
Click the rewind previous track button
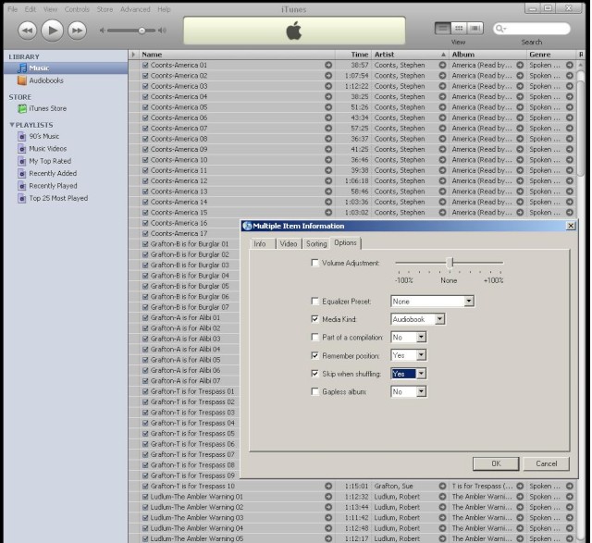point(27,31)
